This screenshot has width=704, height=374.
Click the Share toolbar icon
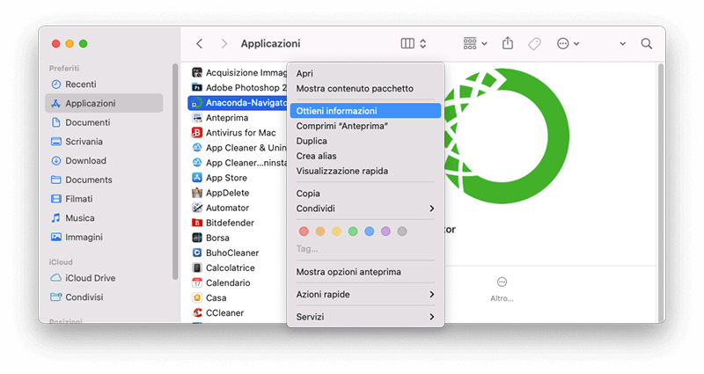coord(508,43)
